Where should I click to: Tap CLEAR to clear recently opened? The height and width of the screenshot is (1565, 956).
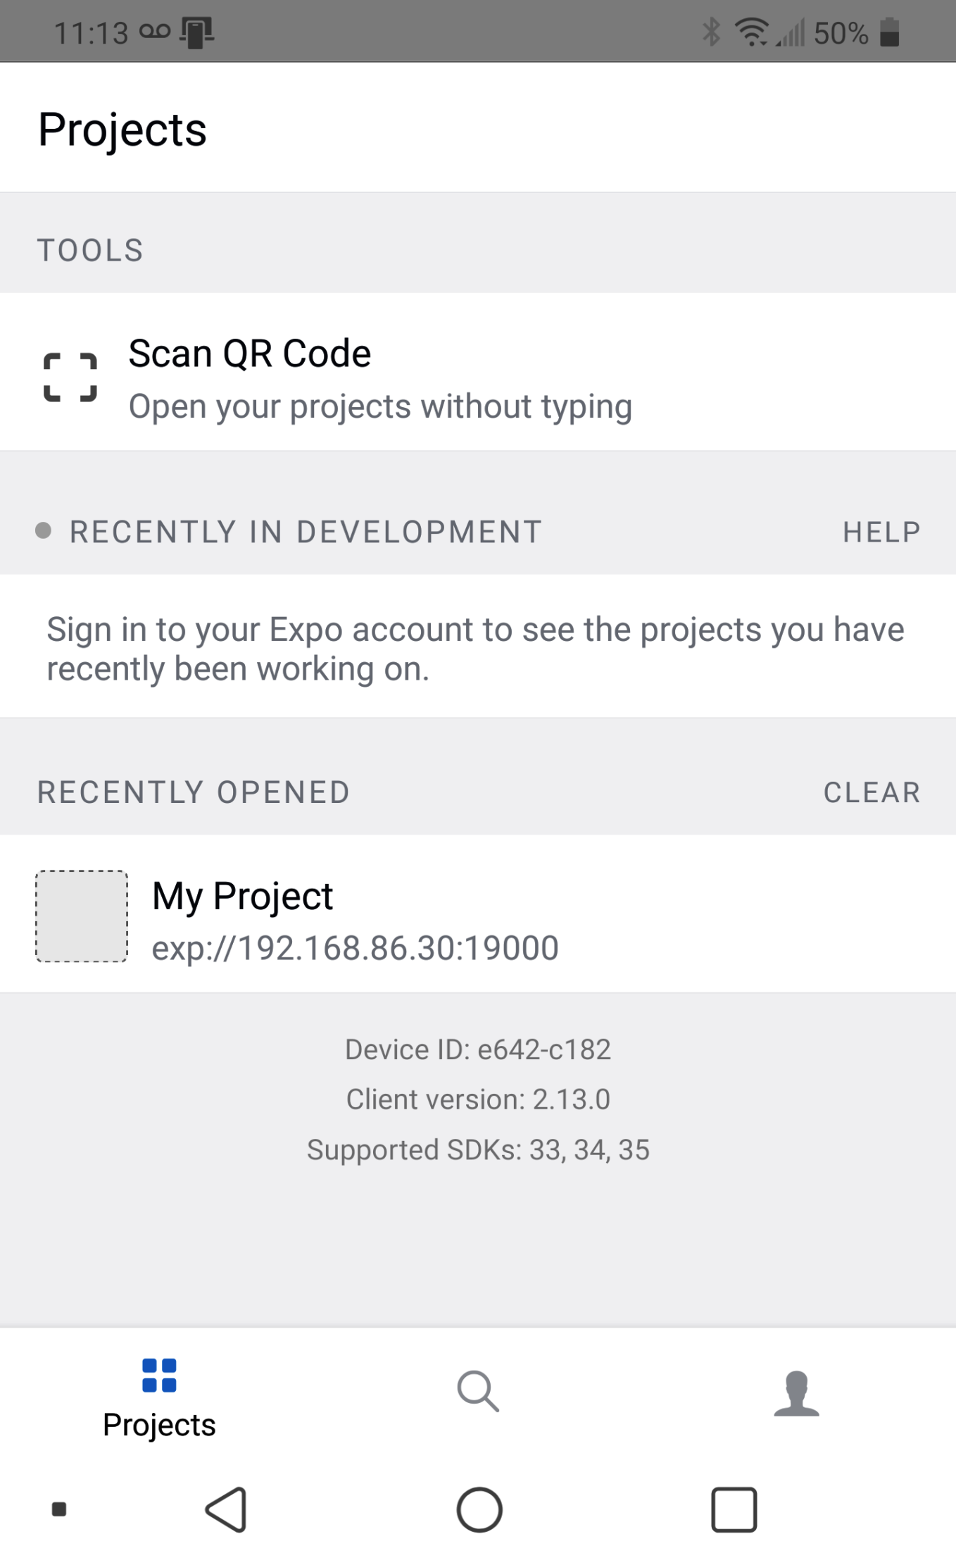pos(872,792)
